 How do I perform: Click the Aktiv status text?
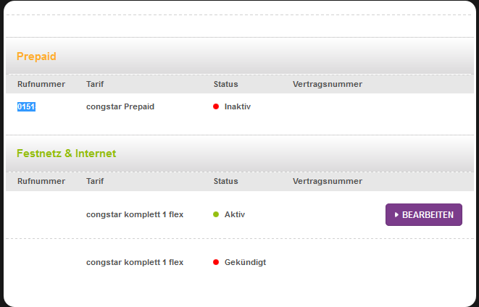click(235, 214)
